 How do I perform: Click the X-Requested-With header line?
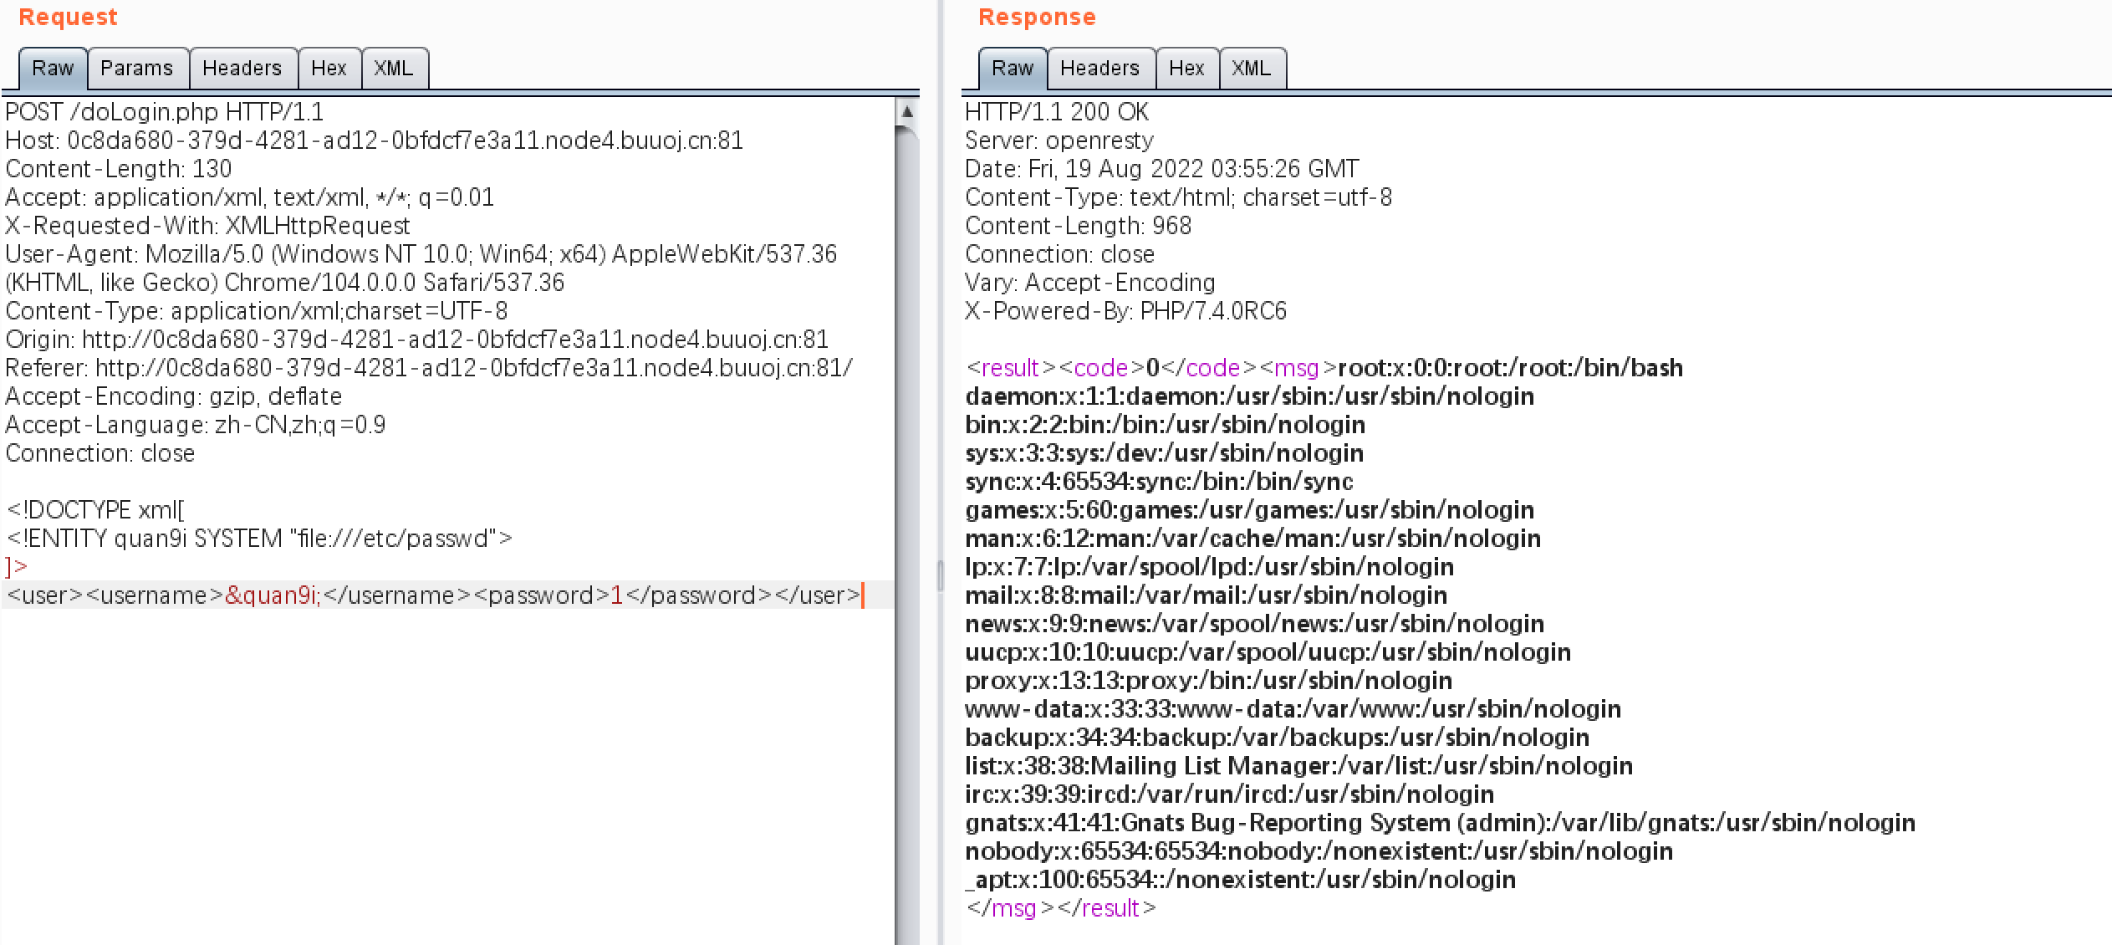point(208,226)
